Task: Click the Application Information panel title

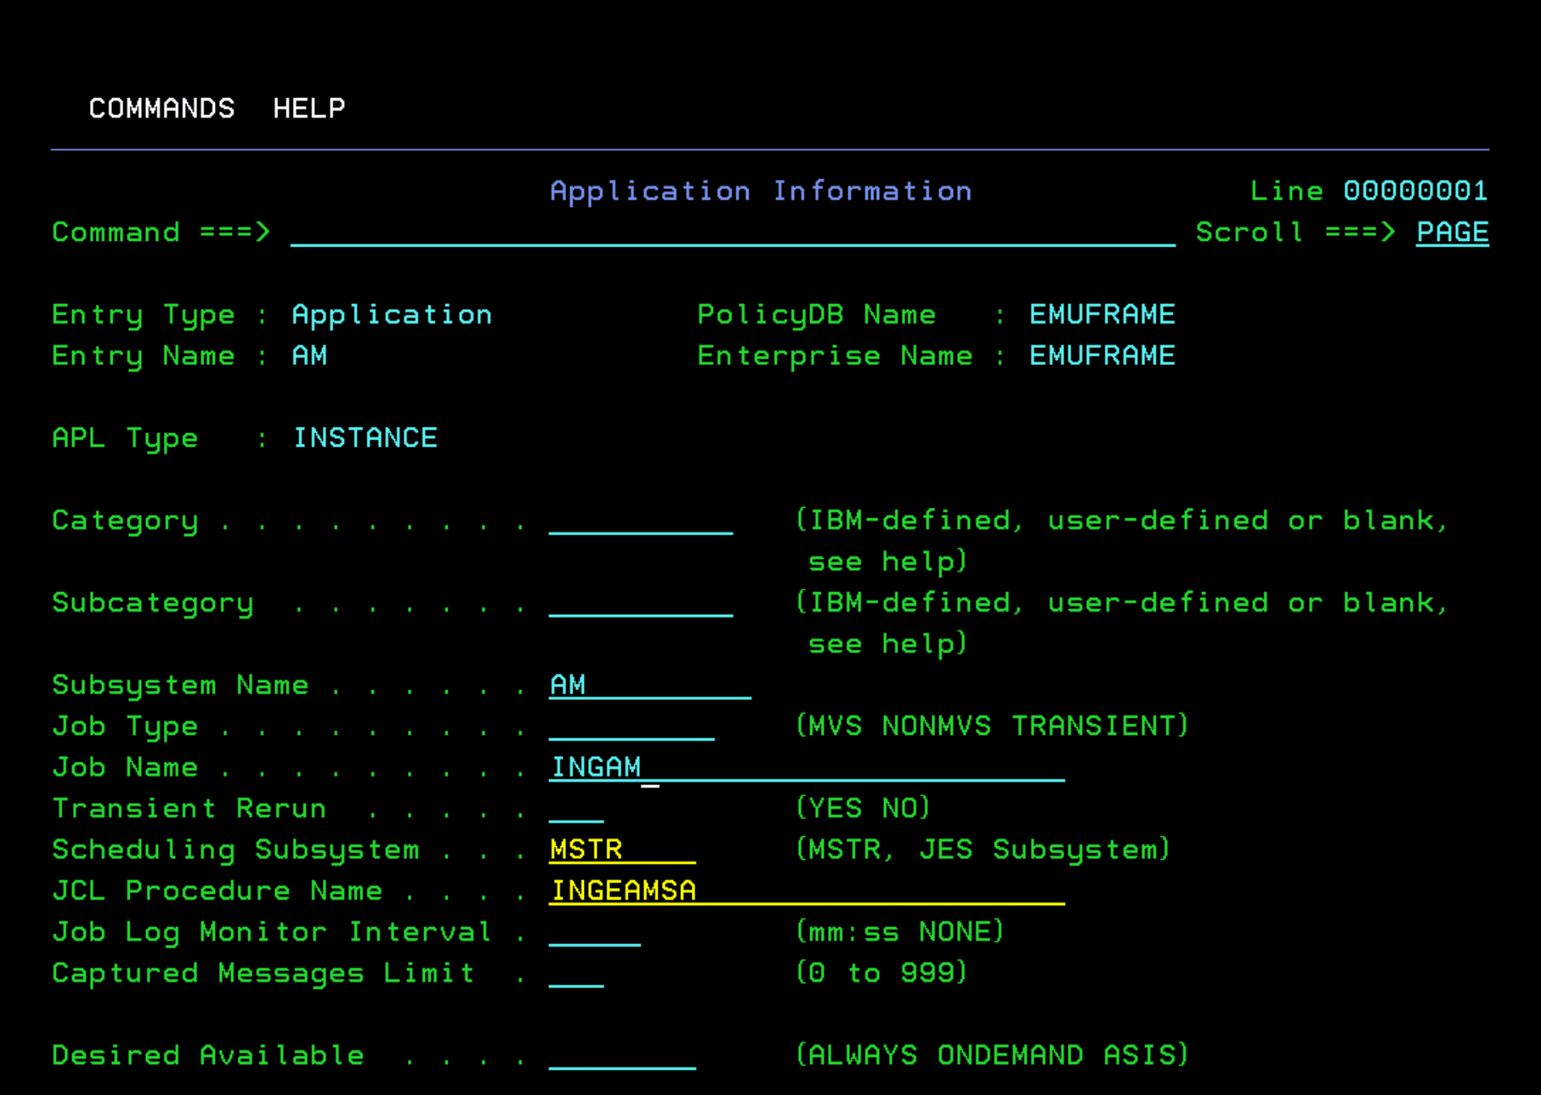Action: (761, 191)
